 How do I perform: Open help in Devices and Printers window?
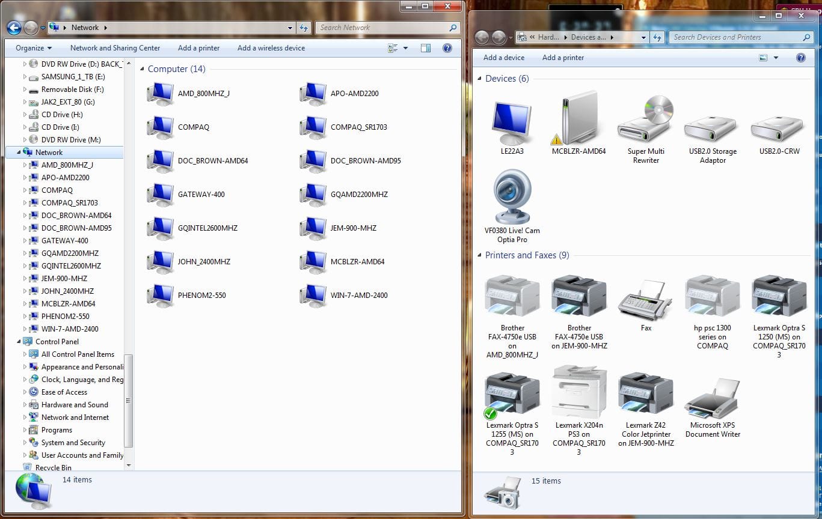800,58
